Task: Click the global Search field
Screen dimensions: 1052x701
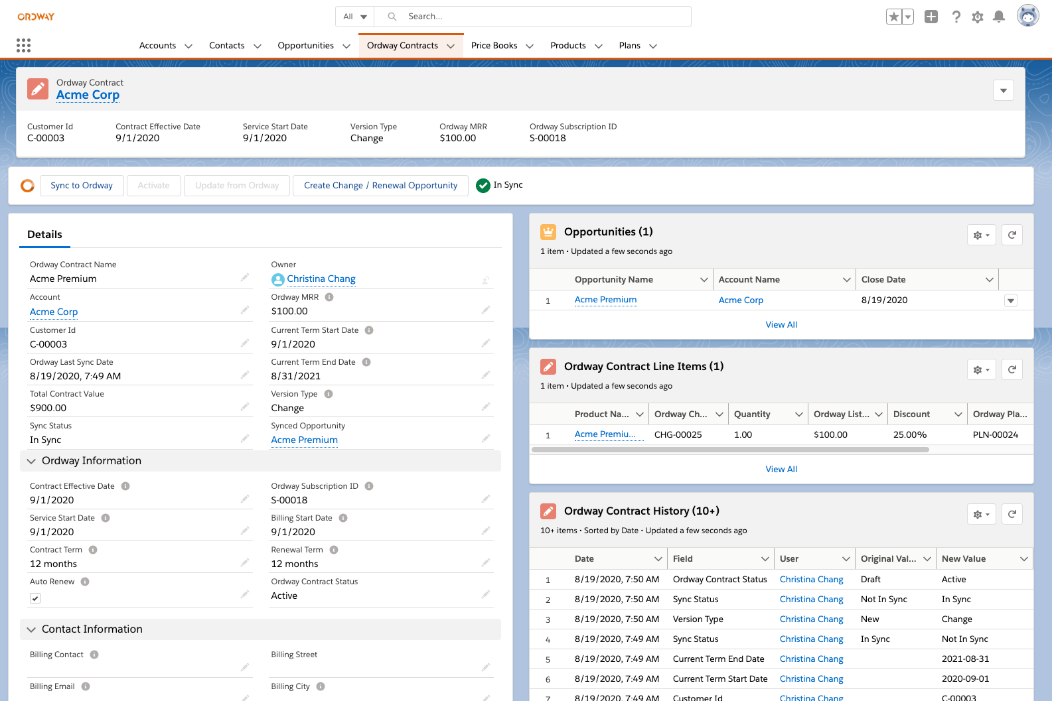Action: (x=532, y=17)
